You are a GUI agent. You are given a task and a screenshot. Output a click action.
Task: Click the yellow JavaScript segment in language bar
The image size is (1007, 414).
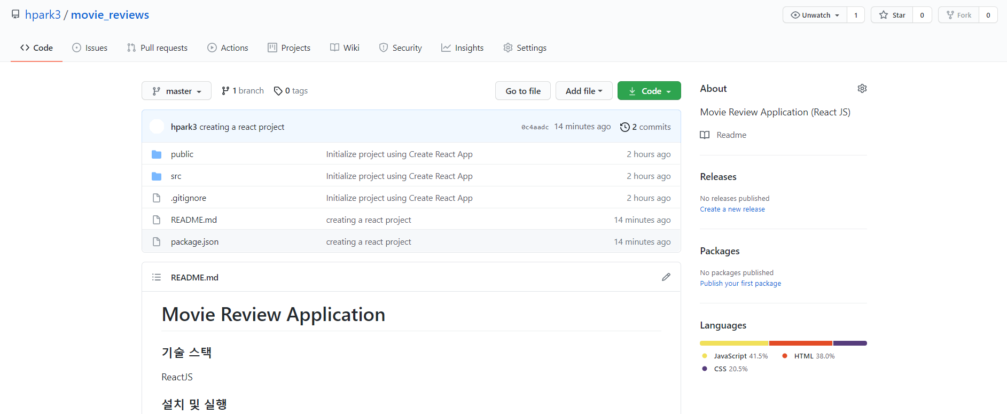(x=735, y=343)
